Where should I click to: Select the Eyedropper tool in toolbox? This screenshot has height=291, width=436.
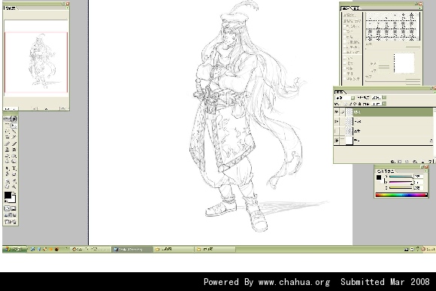point(14,181)
